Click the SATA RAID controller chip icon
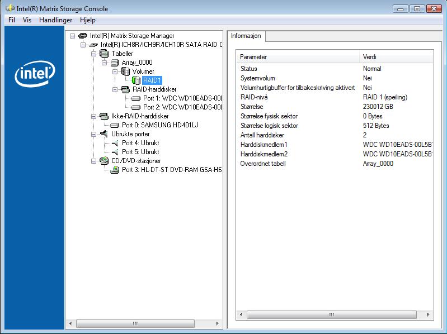 pyautogui.click(x=93, y=45)
